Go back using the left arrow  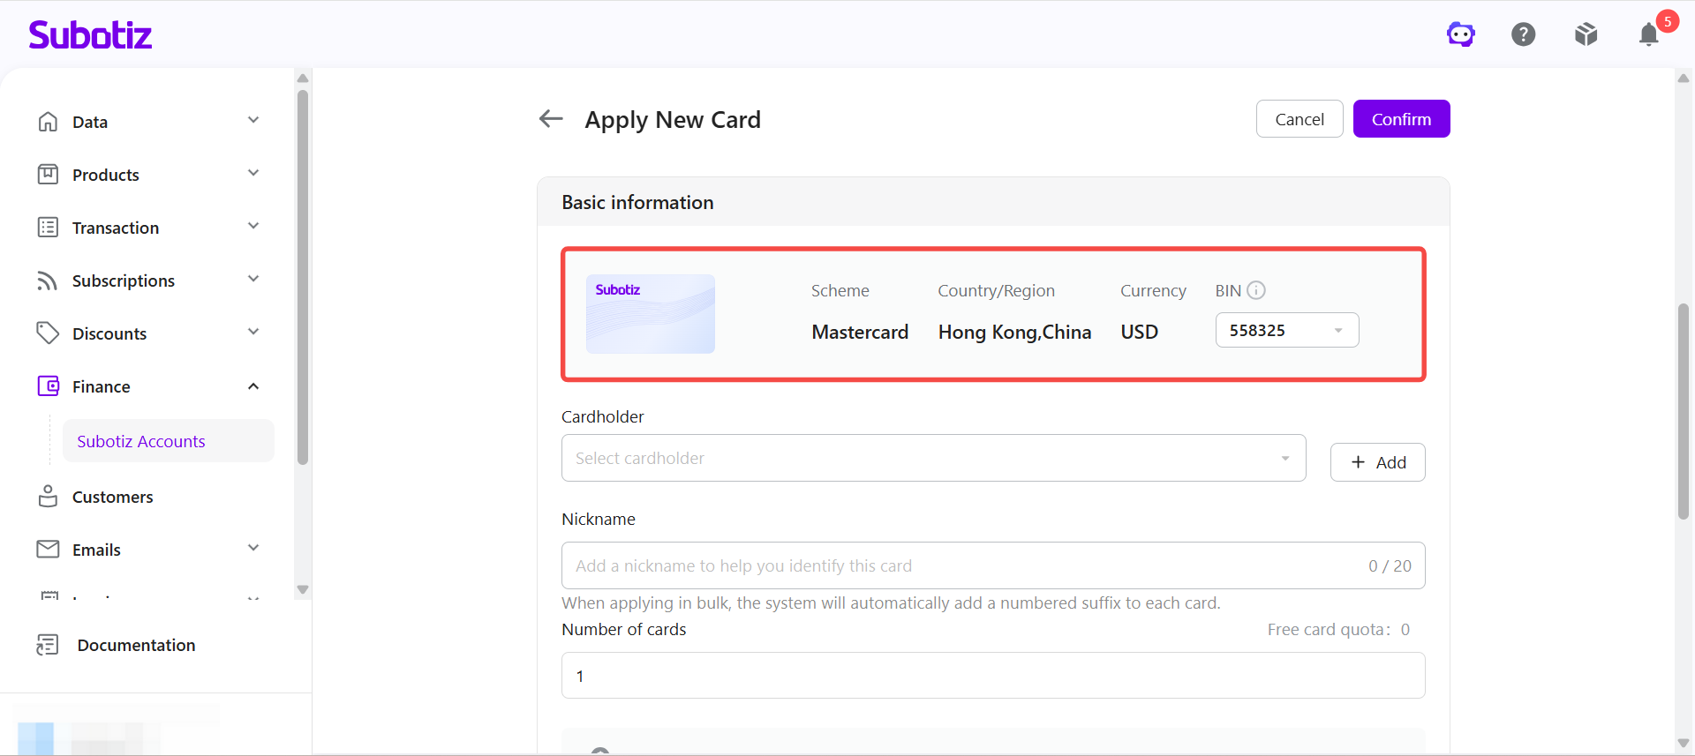tap(551, 118)
